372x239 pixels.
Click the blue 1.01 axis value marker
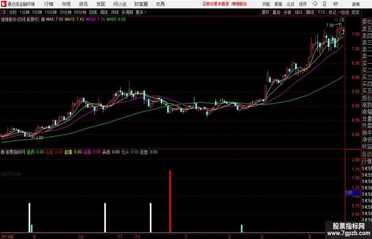point(352,192)
